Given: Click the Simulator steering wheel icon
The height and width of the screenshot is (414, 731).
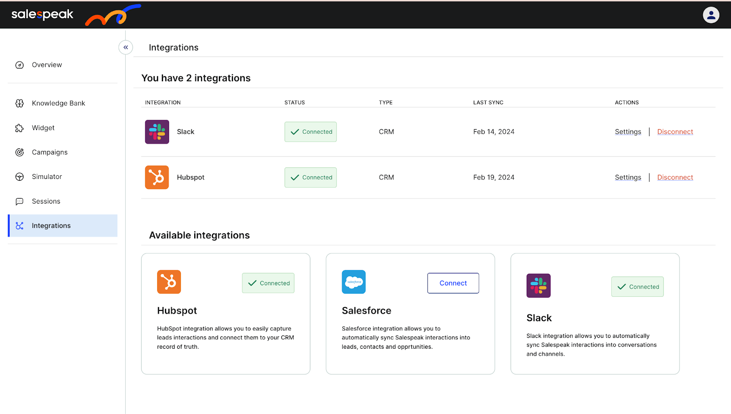Looking at the screenshot, I should tap(20, 177).
